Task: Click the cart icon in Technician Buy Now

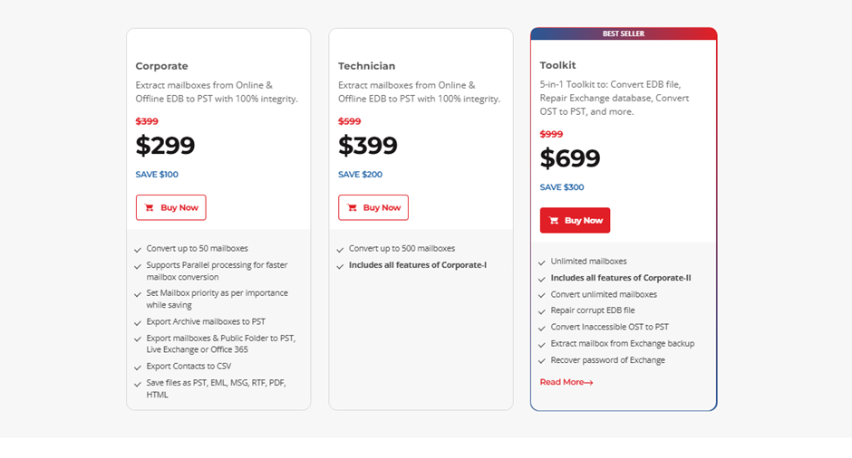Action: [352, 208]
